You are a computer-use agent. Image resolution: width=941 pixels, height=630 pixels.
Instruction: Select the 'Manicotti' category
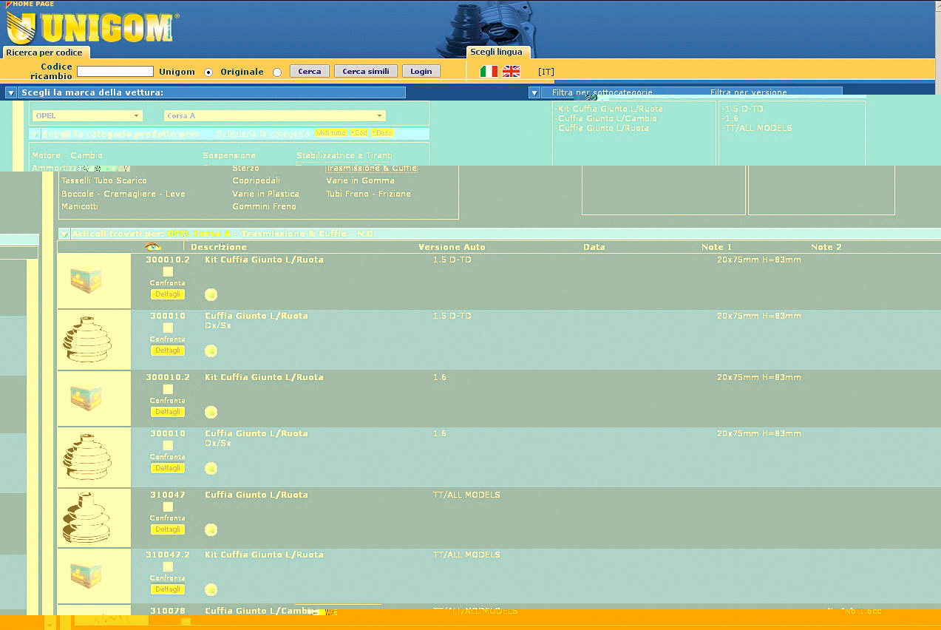(80, 206)
